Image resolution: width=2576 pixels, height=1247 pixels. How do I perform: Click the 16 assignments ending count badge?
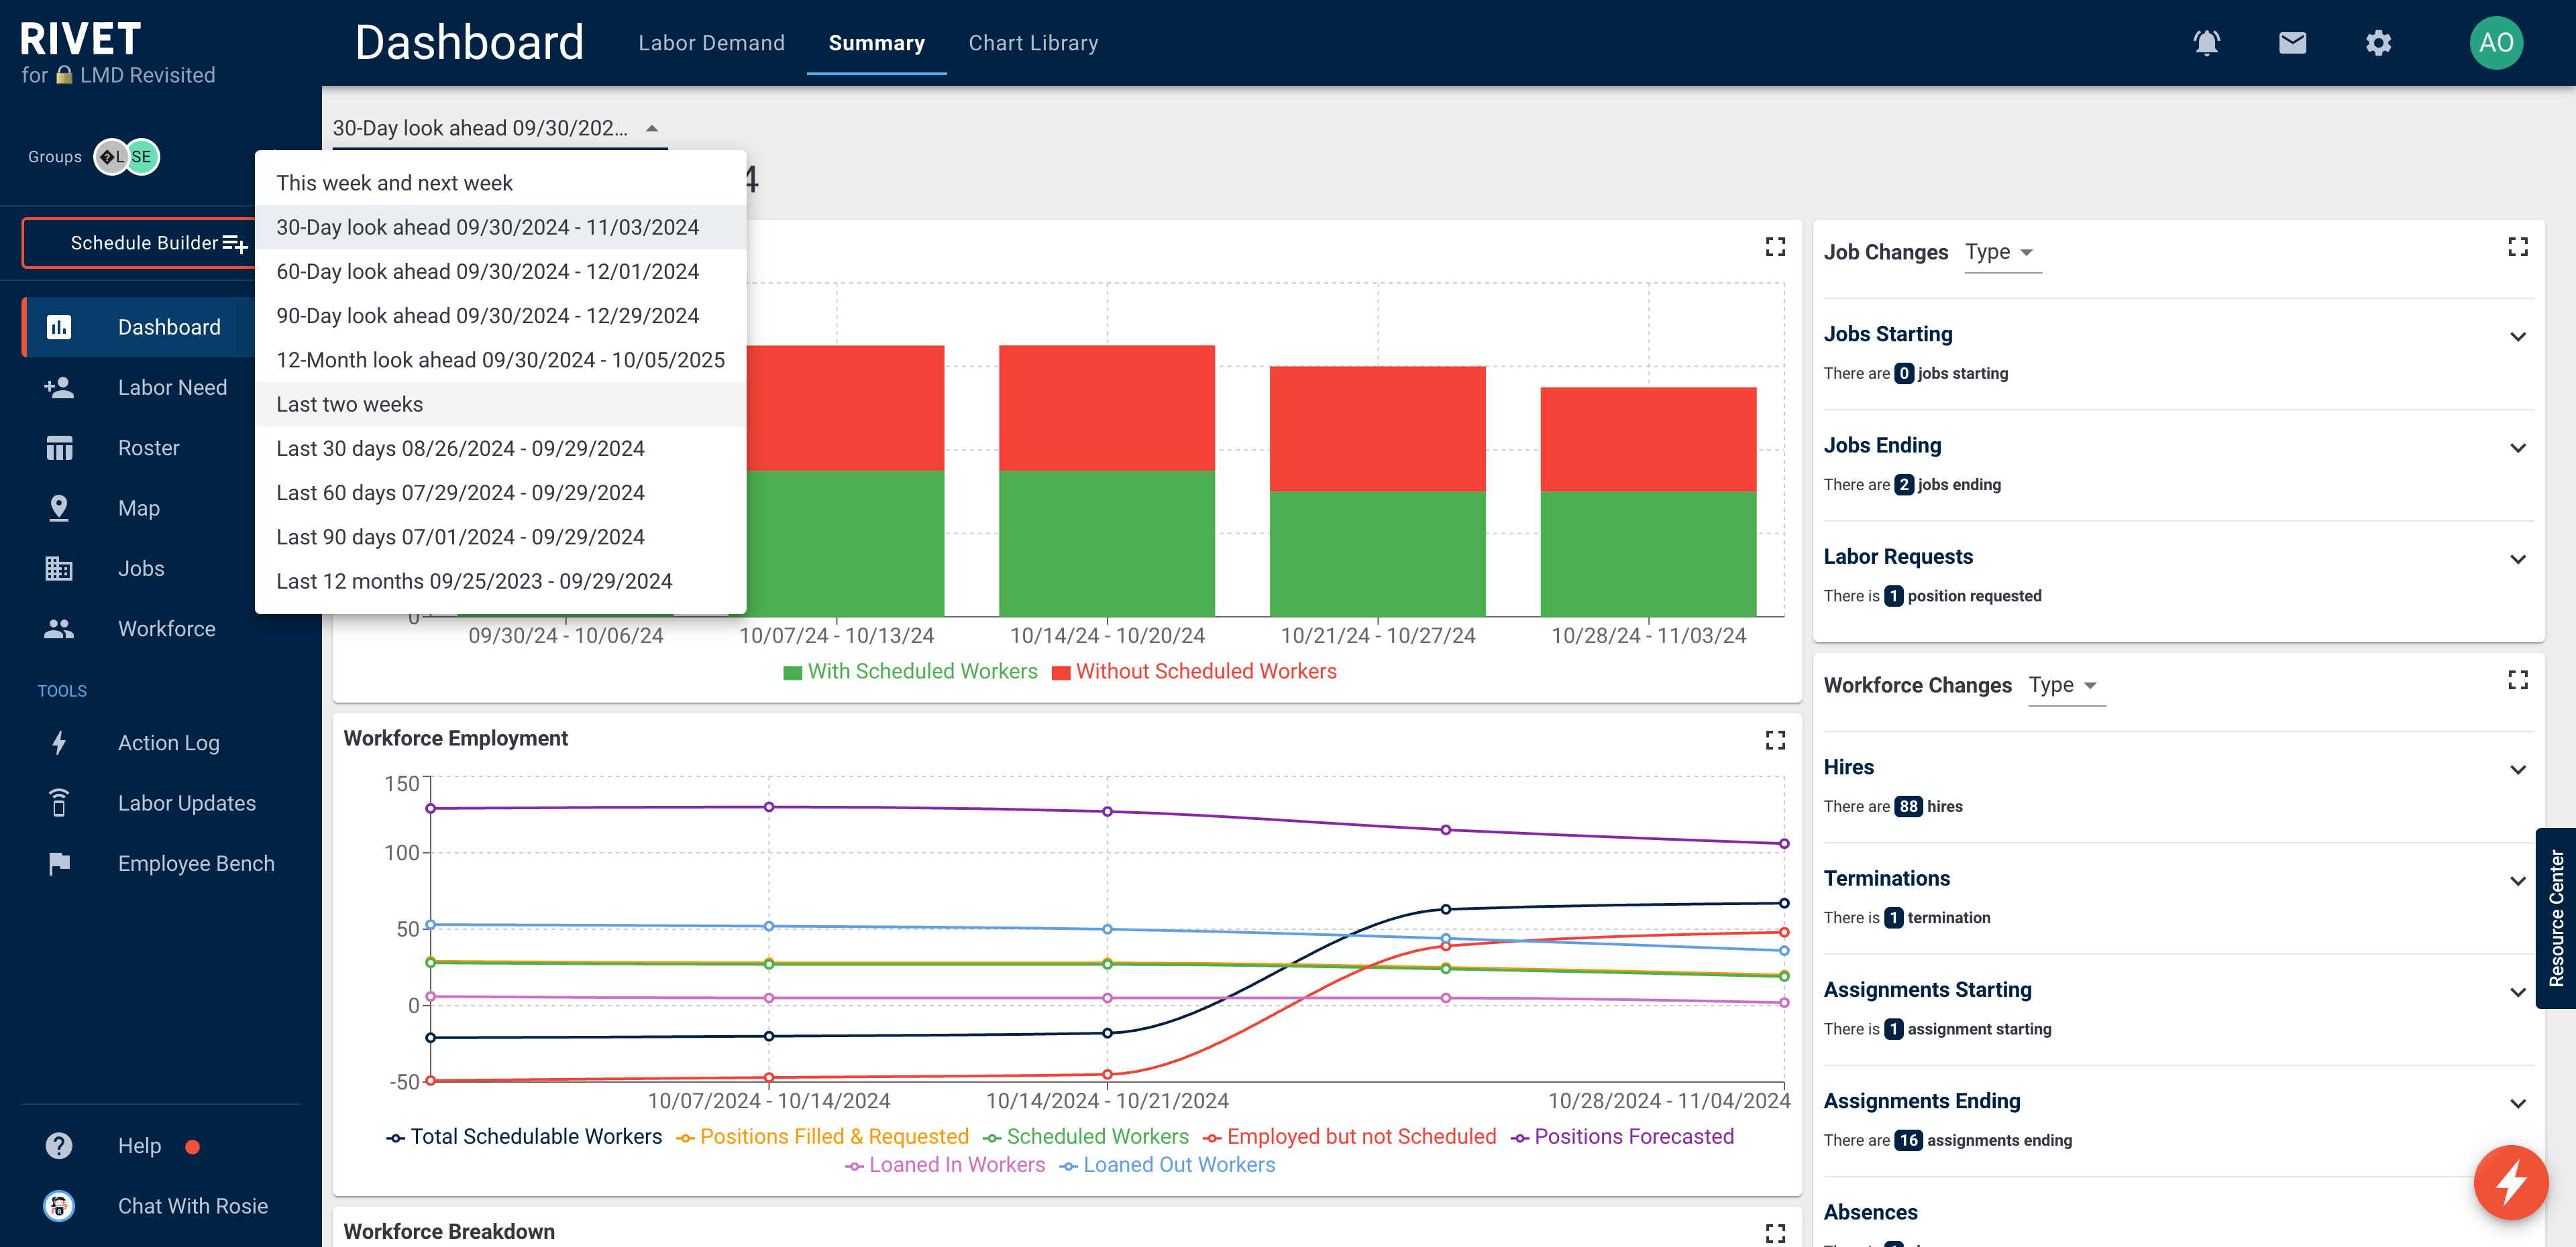click(1908, 1140)
